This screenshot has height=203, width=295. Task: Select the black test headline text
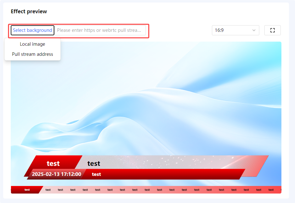(94, 163)
